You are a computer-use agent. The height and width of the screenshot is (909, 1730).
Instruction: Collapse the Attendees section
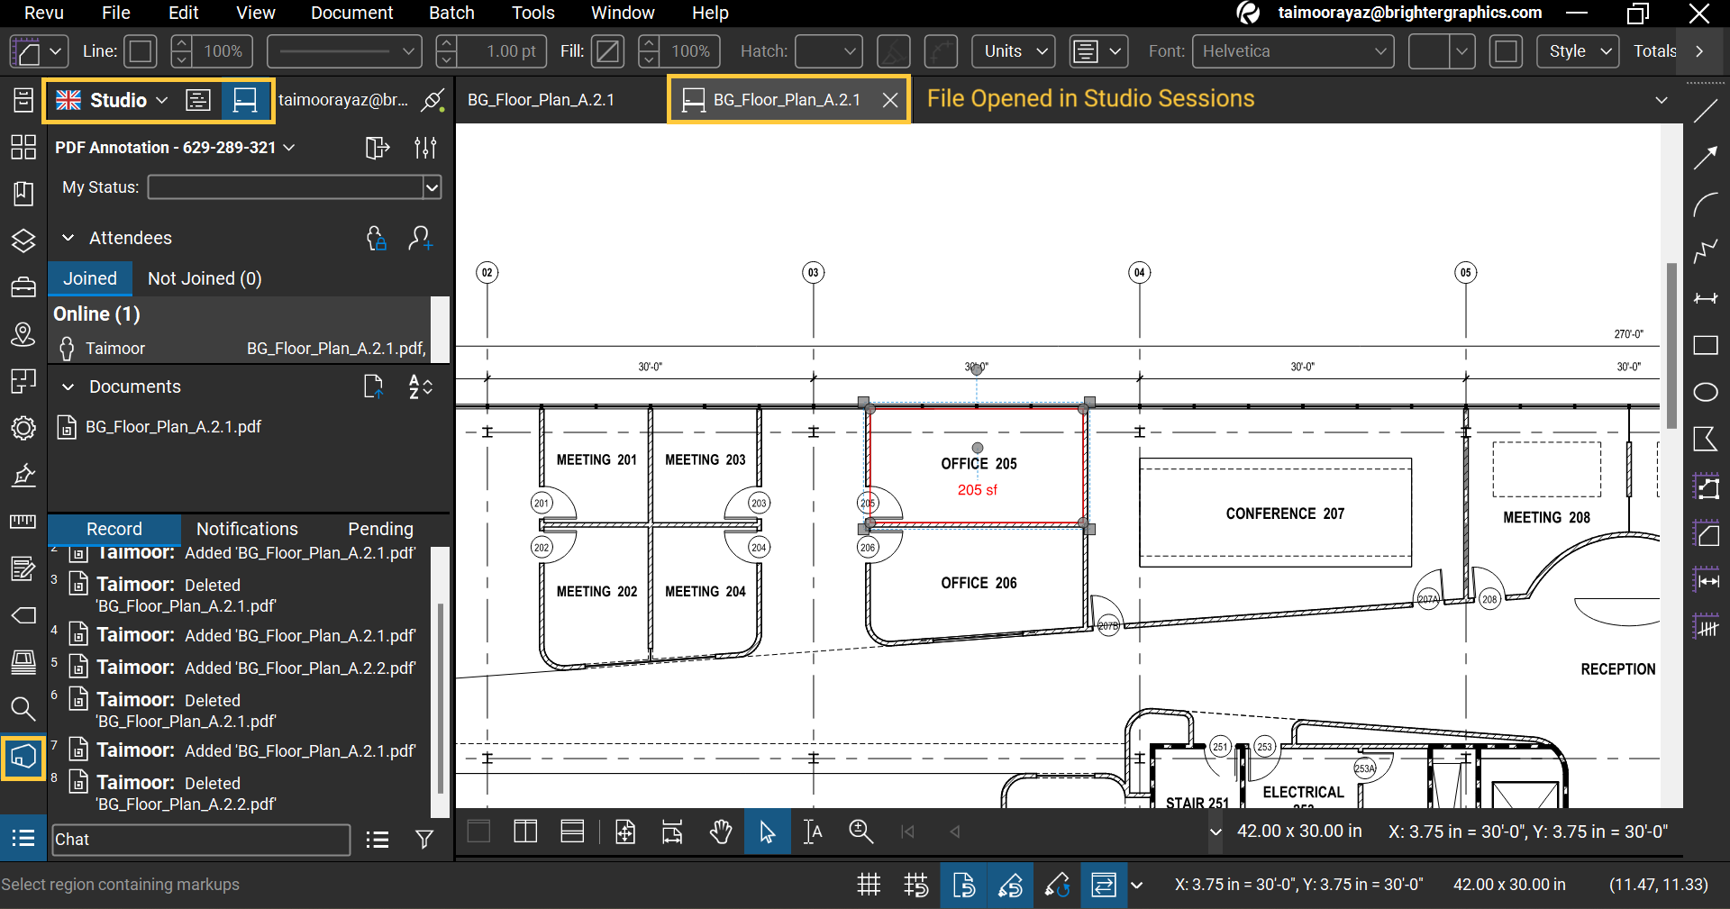click(x=68, y=238)
